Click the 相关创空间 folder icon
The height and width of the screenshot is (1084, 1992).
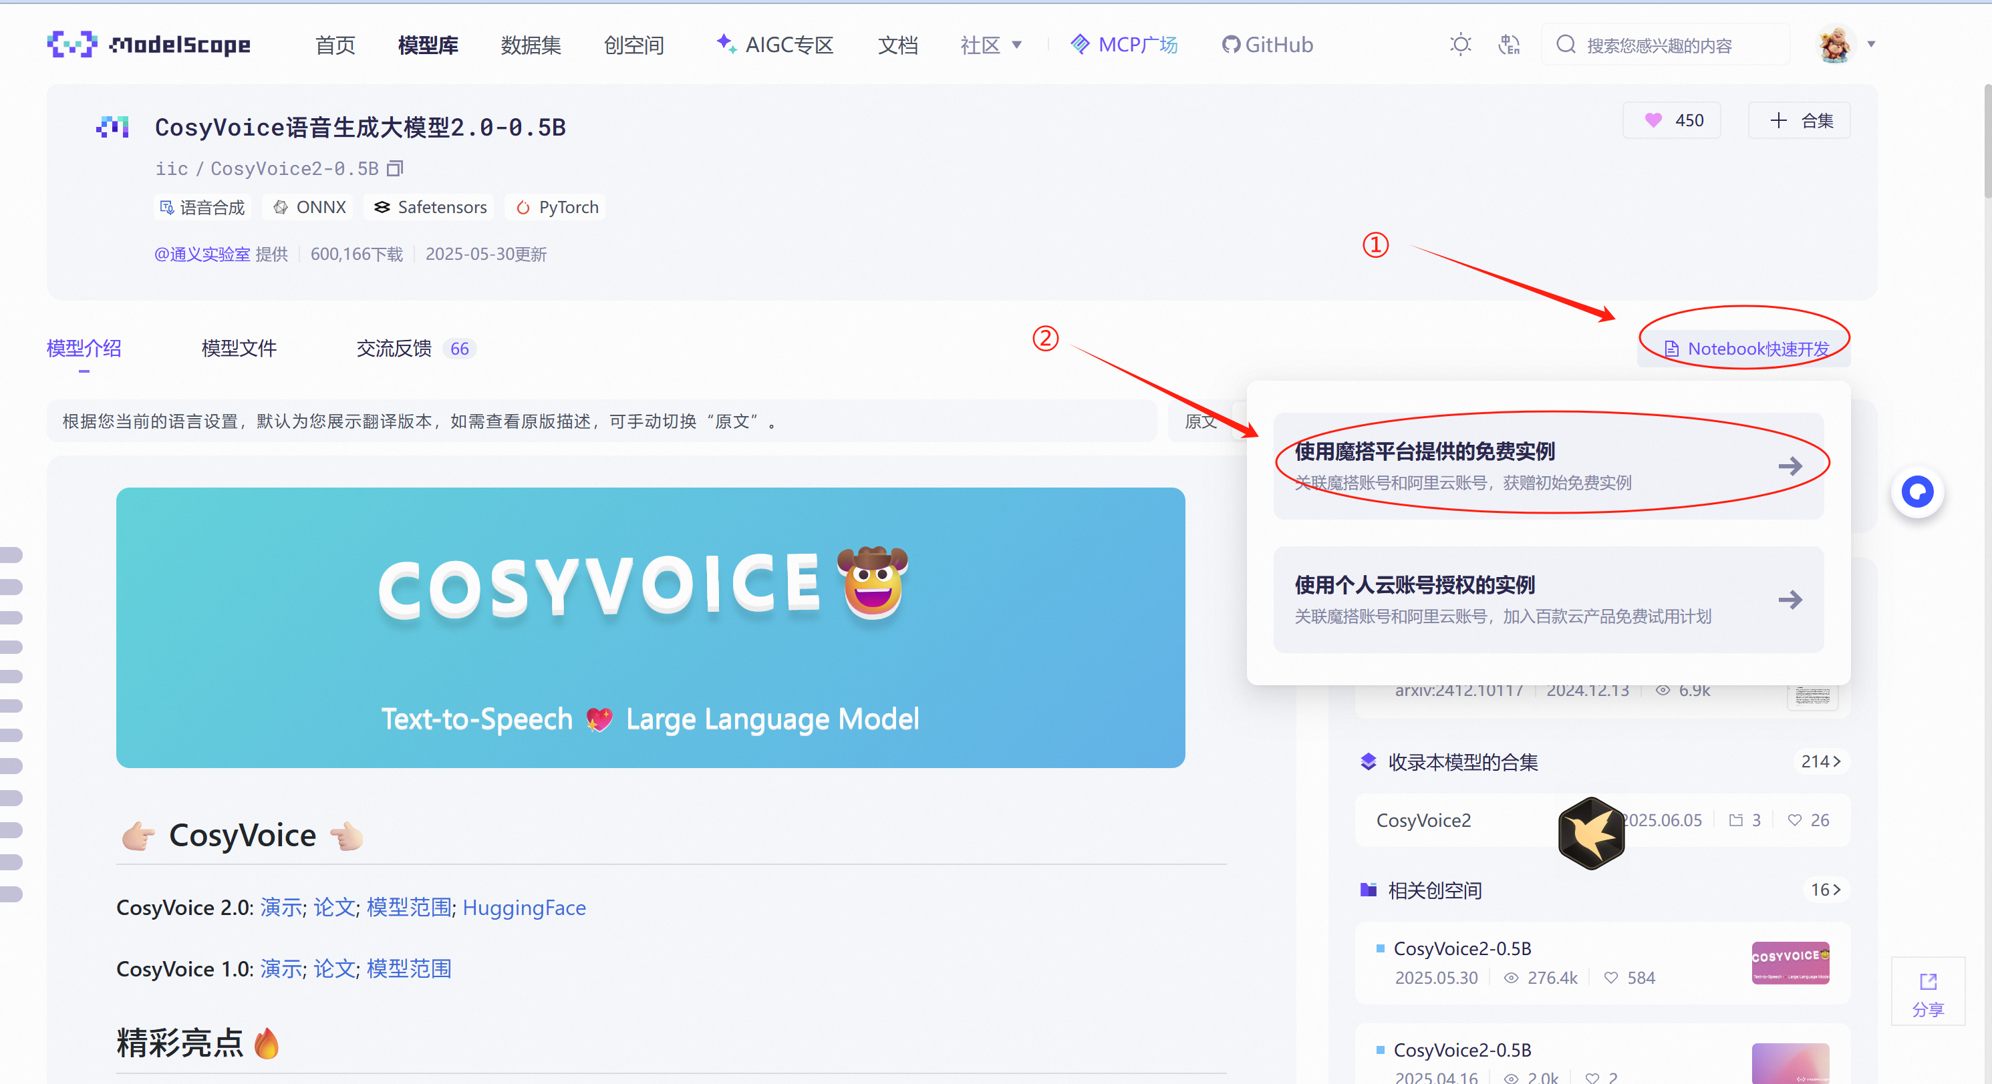click(1368, 890)
